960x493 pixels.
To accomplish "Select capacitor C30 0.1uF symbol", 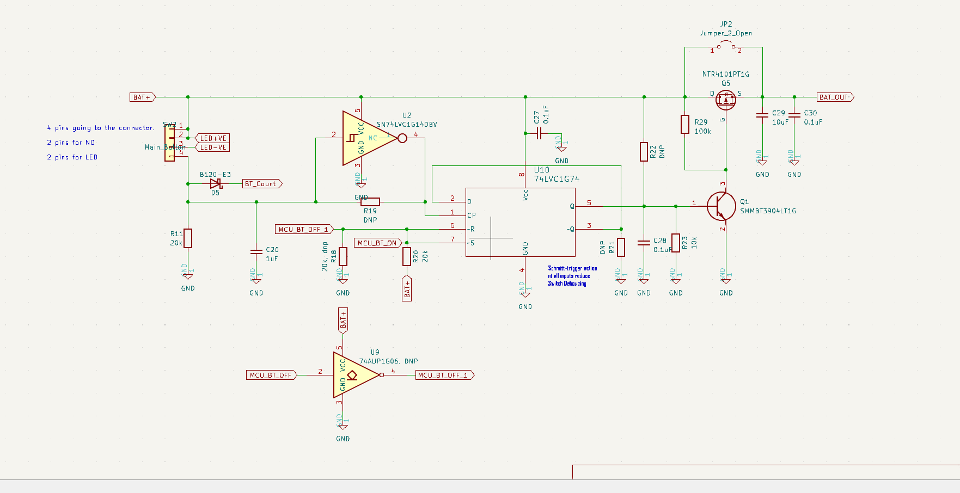I will coord(794,115).
